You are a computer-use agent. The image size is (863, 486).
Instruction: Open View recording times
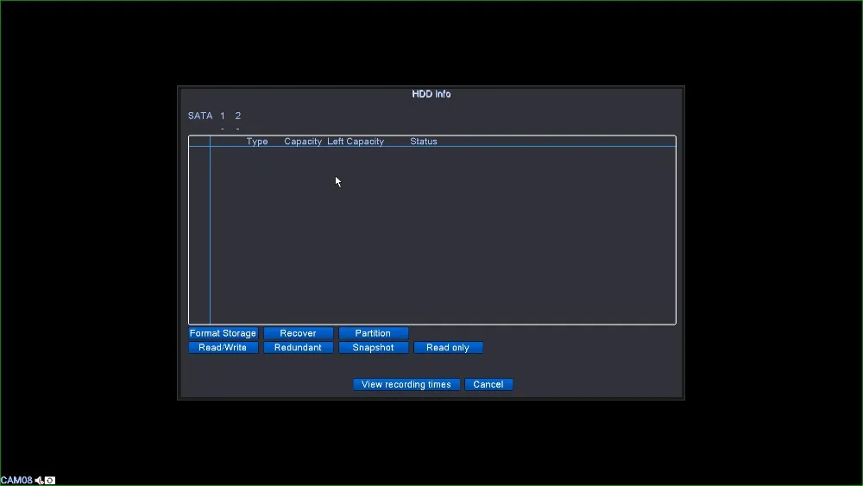[406, 384]
